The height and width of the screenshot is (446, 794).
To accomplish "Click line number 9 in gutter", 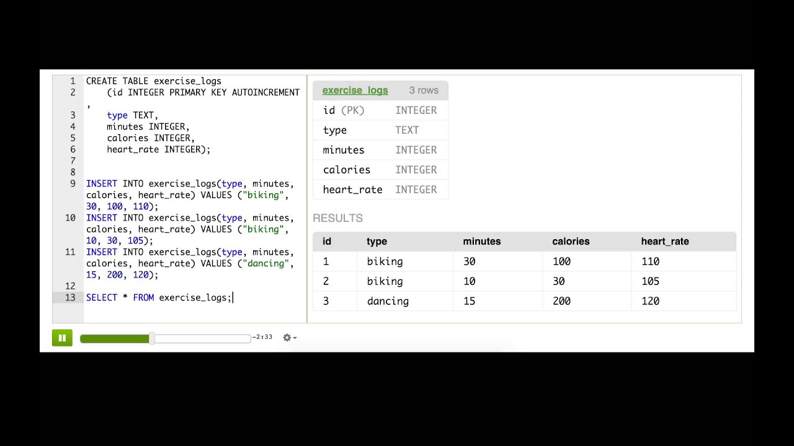I will coord(73,184).
